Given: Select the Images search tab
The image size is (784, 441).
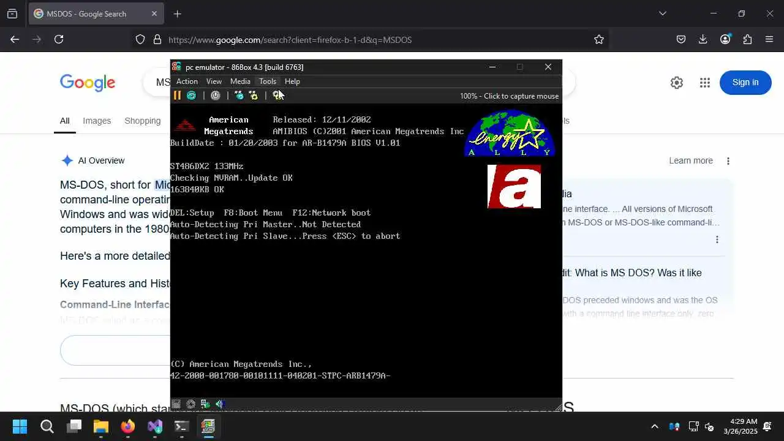Looking at the screenshot, I should point(97,121).
